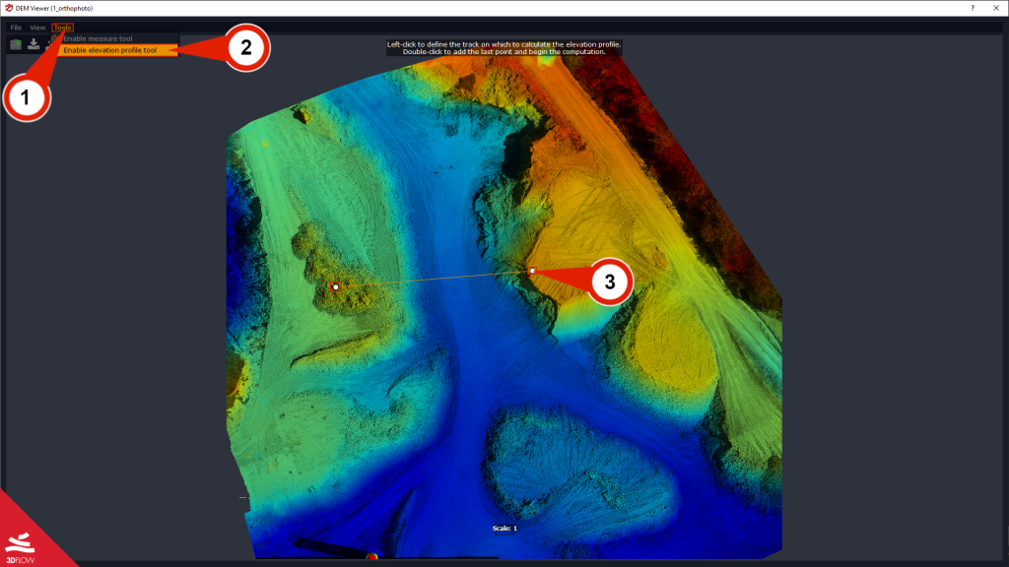This screenshot has height=567, width=1009.
Task: Enable the measure tool from the Tools menu
Action: (x=99, y=37)
